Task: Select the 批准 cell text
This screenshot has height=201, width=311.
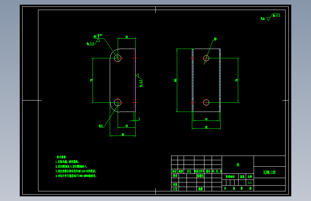Action: [200, 189]
